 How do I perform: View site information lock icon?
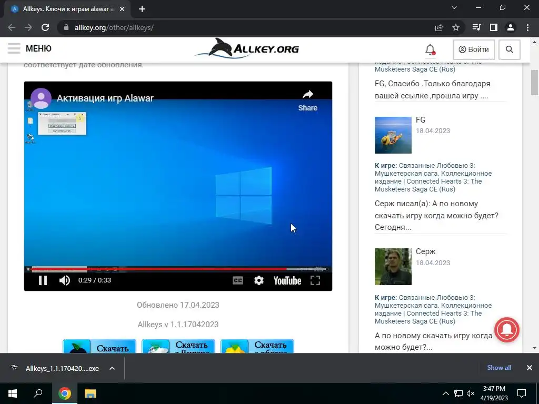click(x=66, y=27)
